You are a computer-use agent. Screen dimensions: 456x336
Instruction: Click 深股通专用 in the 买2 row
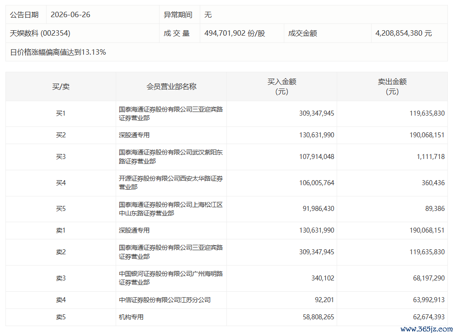pyautogui.click(x=134, y=135)
